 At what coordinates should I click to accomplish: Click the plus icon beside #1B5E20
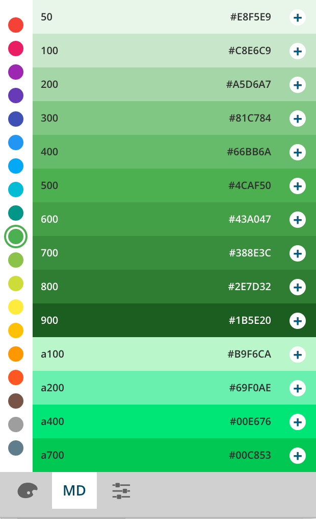pos(298,321)
